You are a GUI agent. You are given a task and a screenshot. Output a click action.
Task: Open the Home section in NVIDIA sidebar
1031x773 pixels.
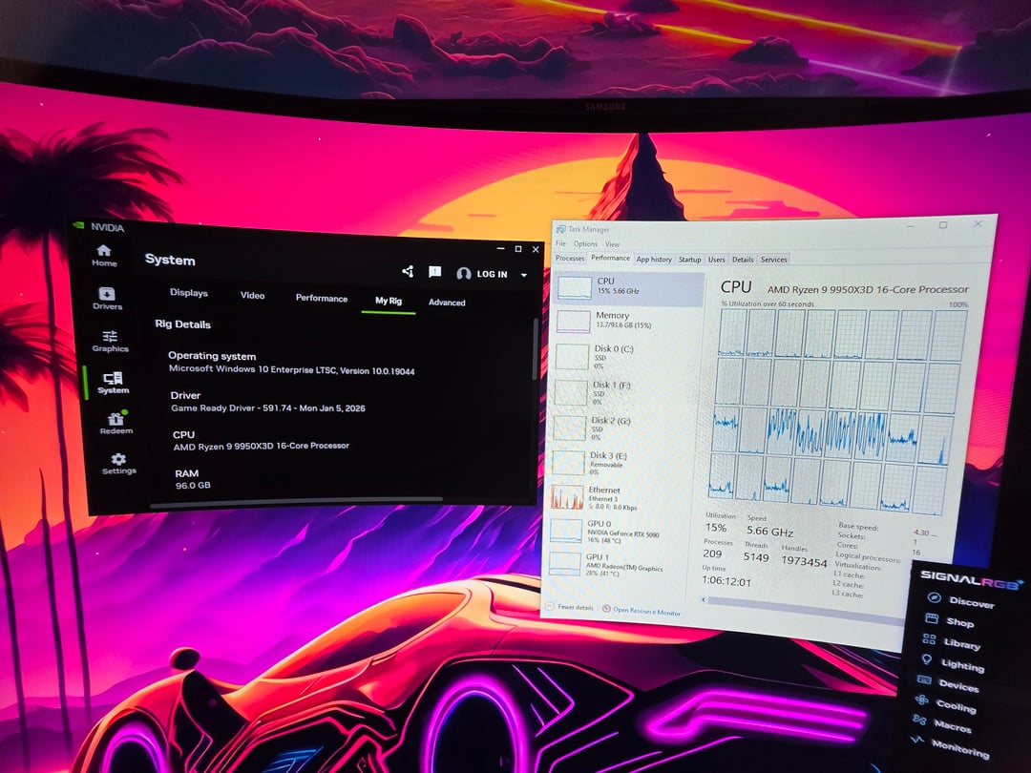click(x=104, y=255)
